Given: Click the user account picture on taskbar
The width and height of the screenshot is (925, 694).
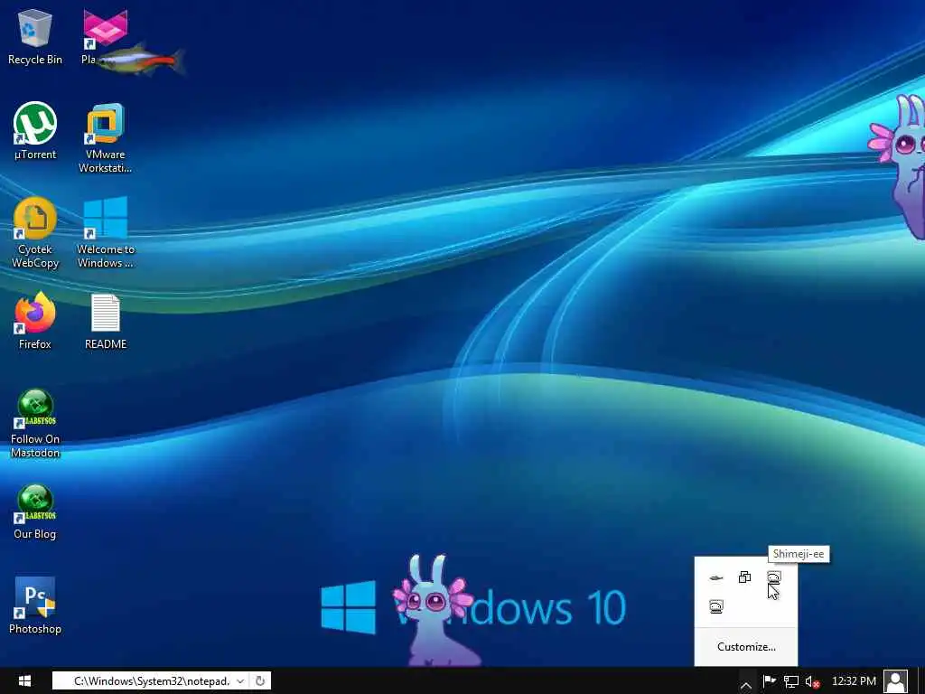Looking at the screenshot, I should [897, 681].
